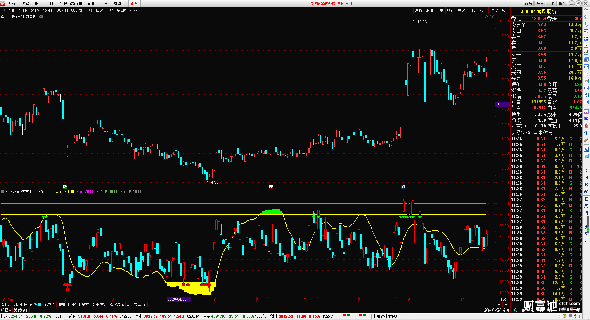Open the 功能 menu
The image size is (590, 320).
click(x=25, y=3)
